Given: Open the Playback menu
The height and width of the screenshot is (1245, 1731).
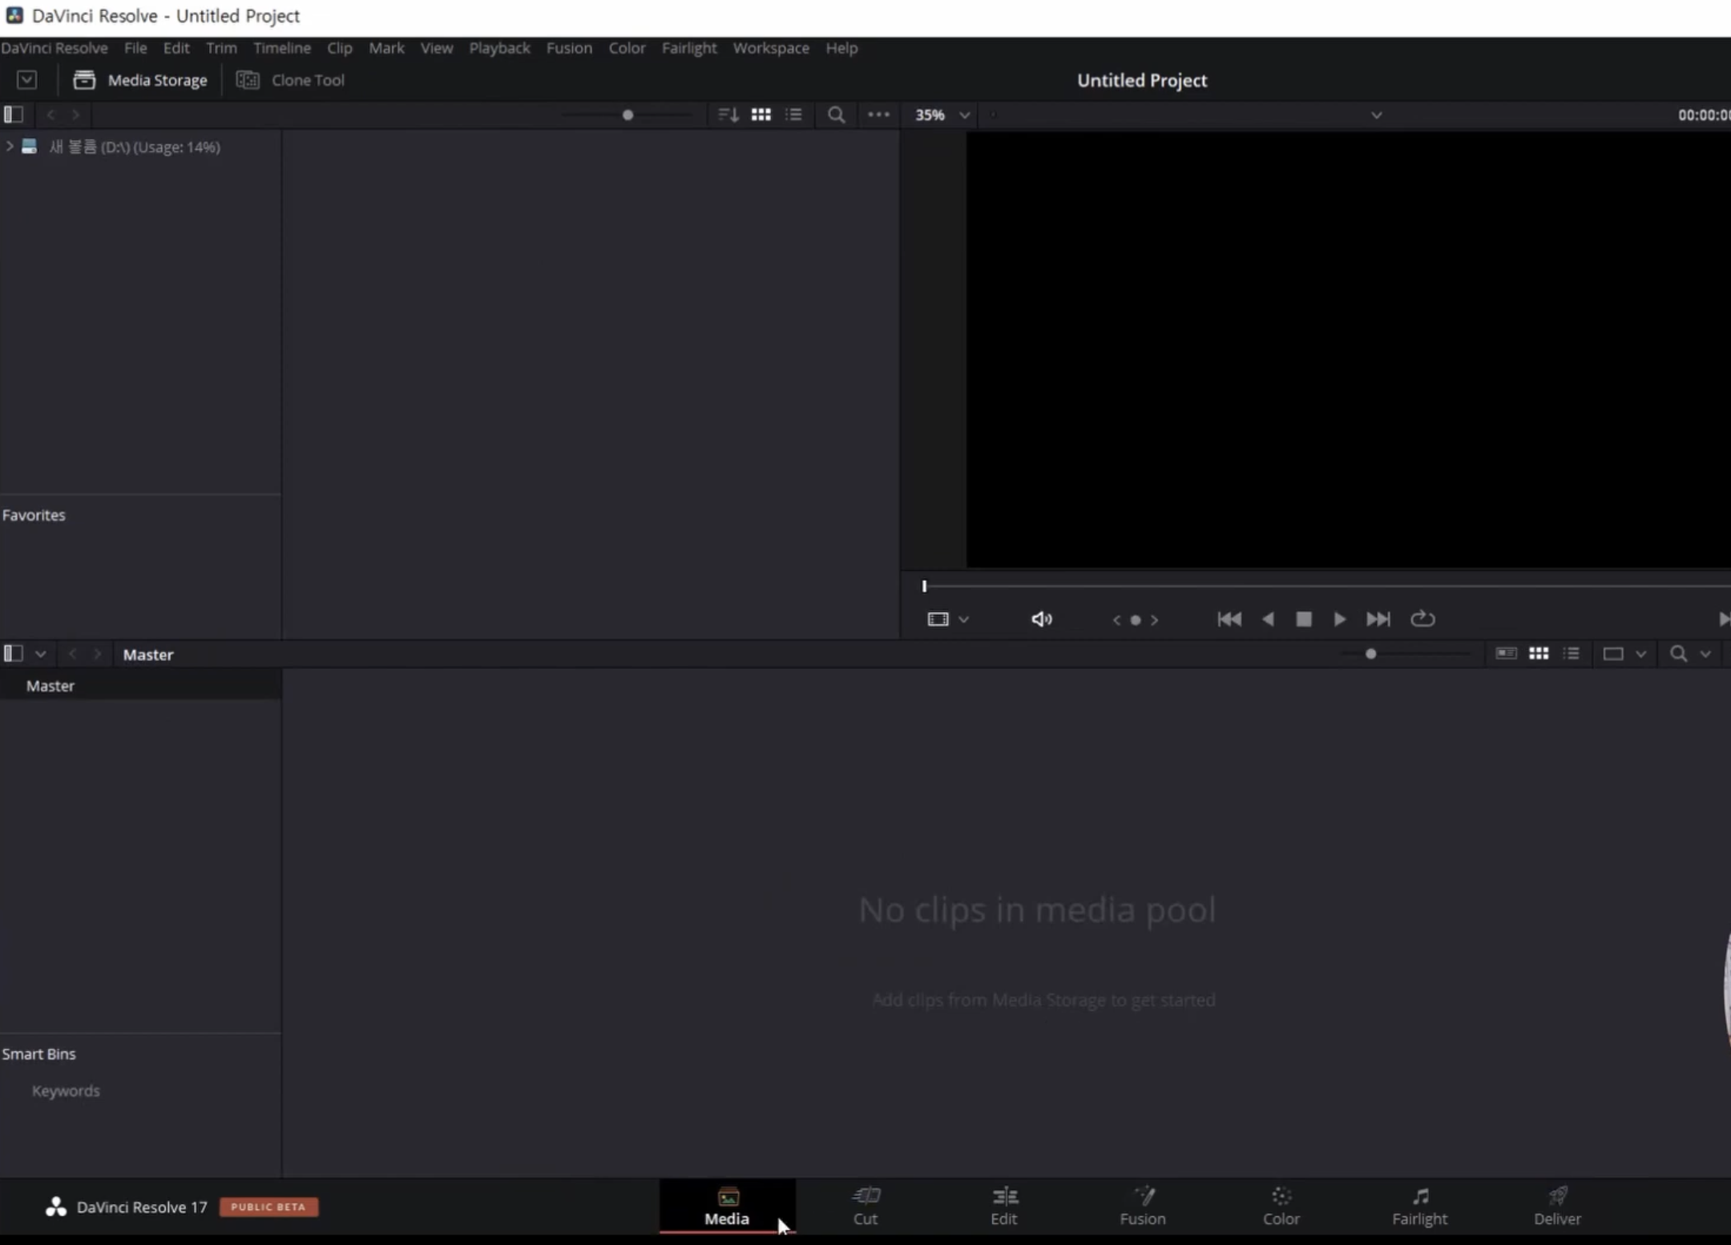Looking at the screenshot, I should pos(499,48).
